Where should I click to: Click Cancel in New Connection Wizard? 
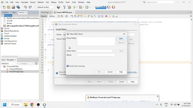click(x=121, y=82)
